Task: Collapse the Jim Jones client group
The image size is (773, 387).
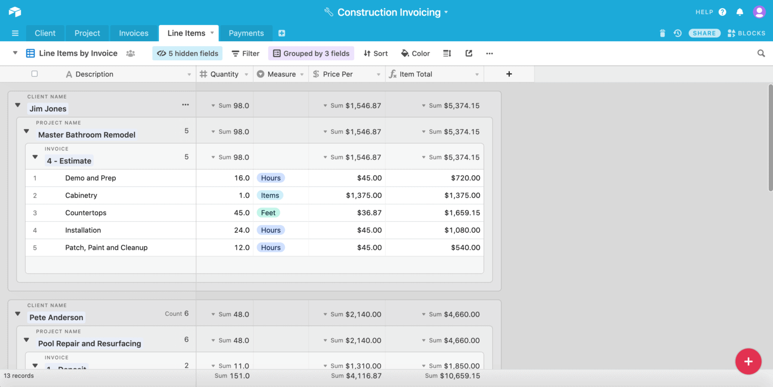Action: 18,106
